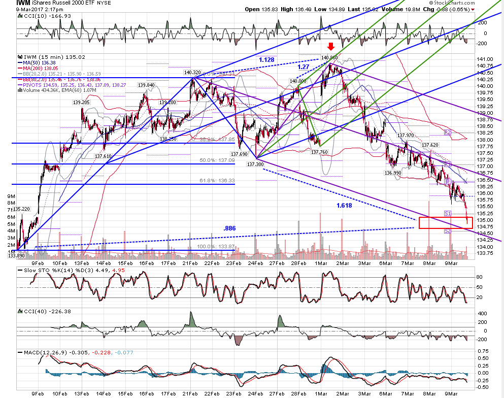Click the red down arrow above 140.860 peak
504x398 pixels.
pyautogui.click(x=331, y=47)
